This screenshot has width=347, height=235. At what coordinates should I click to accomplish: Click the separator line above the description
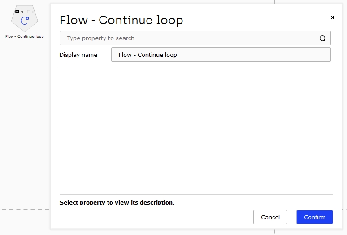[196, 194]
